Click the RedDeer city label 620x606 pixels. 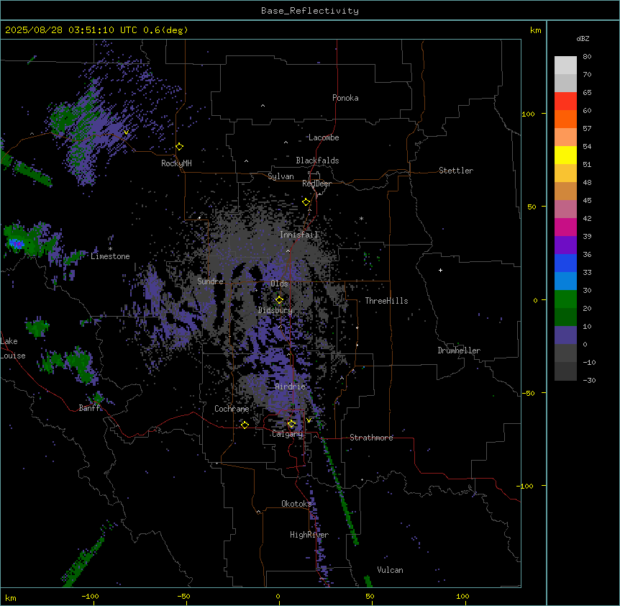316,184
